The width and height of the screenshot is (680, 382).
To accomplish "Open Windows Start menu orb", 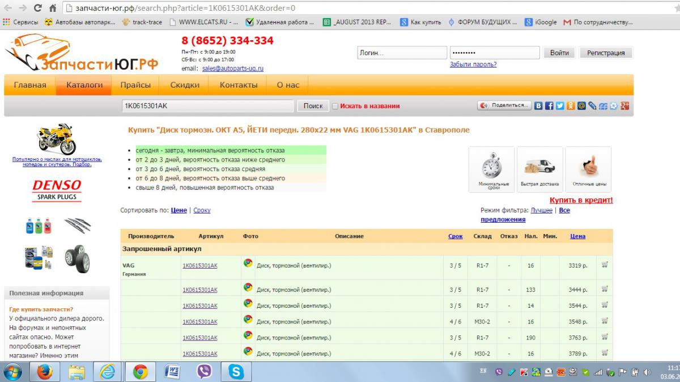I will pos(12,372).
